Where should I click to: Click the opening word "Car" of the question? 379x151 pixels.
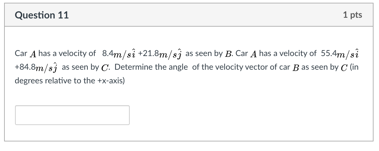pos(21,54)
